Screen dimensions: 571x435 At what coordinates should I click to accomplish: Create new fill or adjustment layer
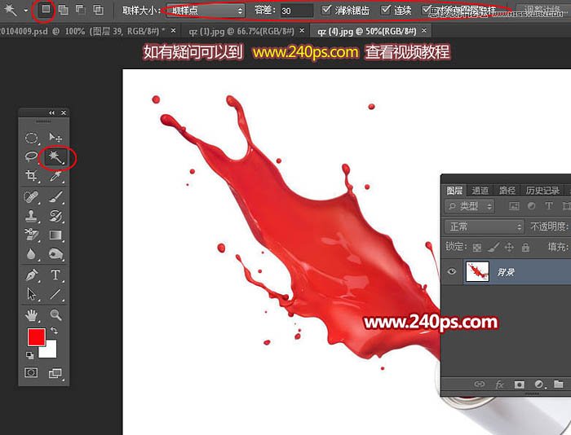pyautogui.click(x=539, y=384)
